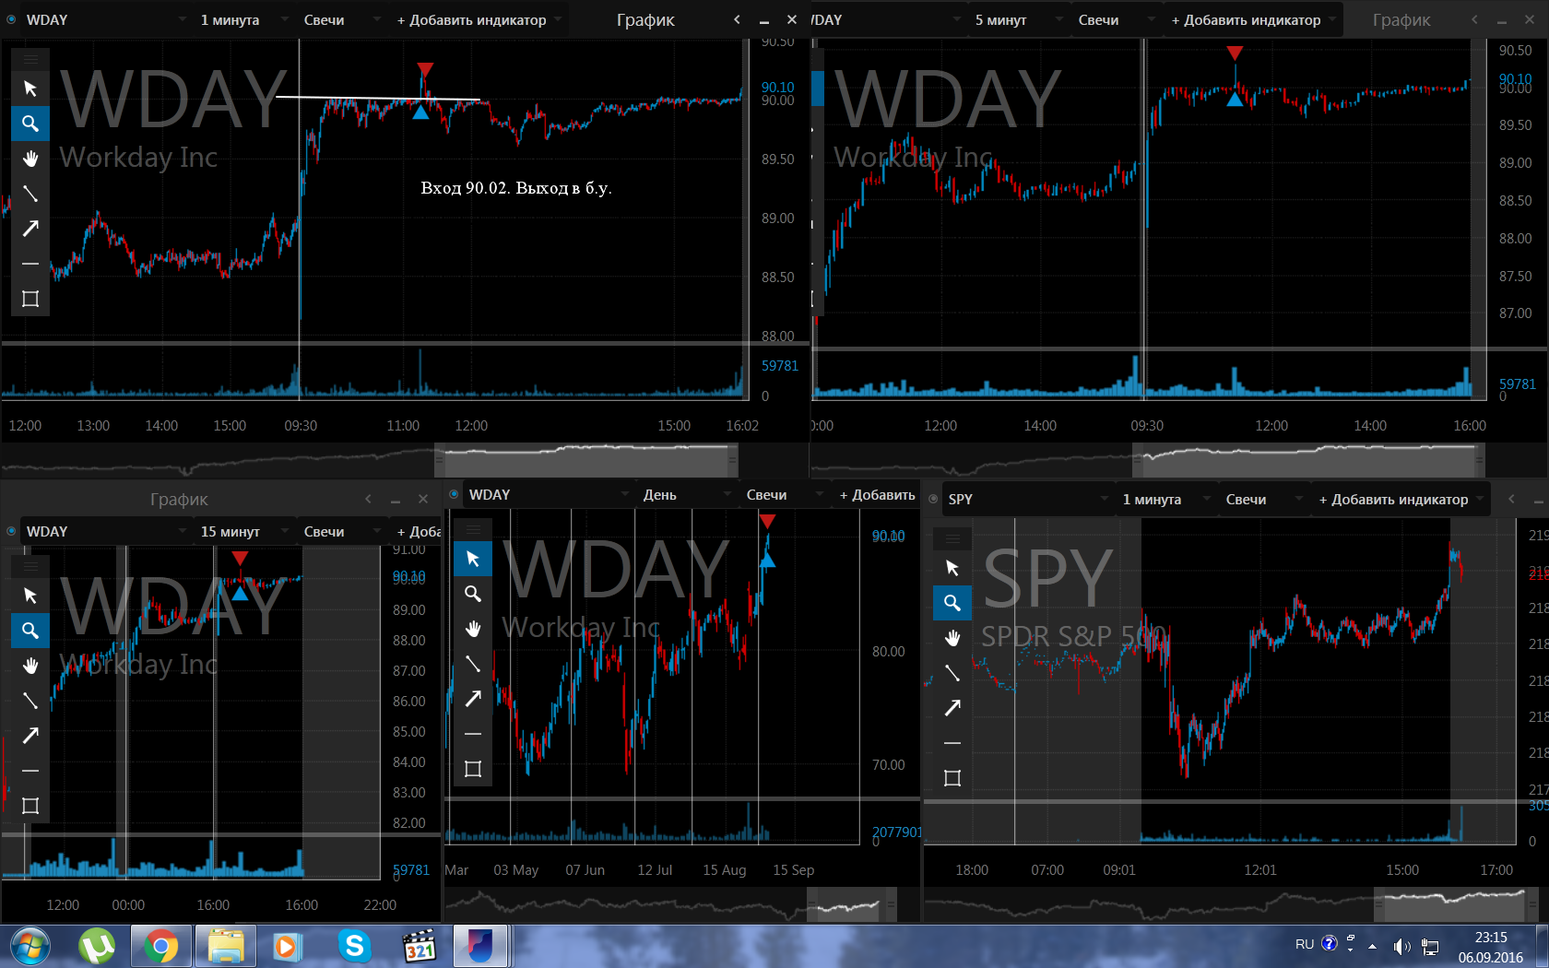Toggle link dot beside WDAY 1-minute symbol

[x=11, y=19]
